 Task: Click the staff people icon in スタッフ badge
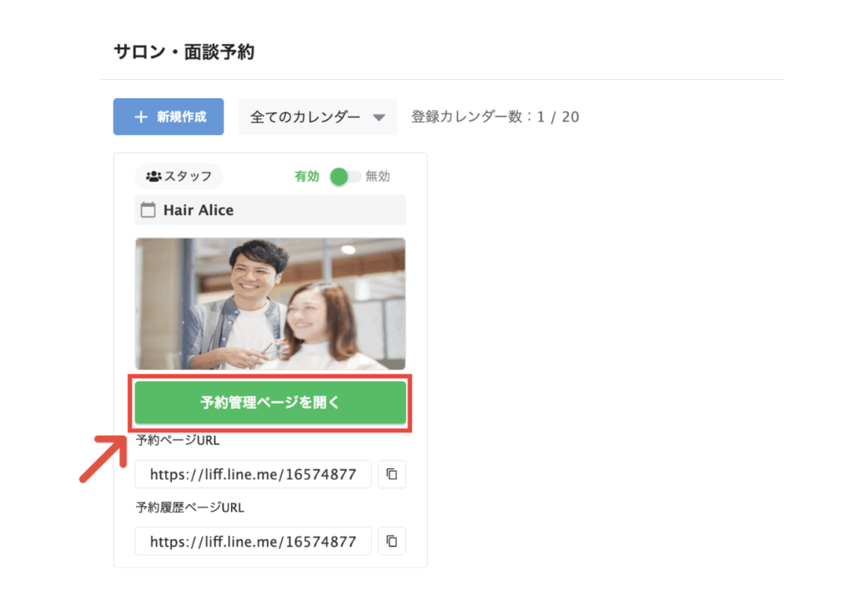click(153, 177)
